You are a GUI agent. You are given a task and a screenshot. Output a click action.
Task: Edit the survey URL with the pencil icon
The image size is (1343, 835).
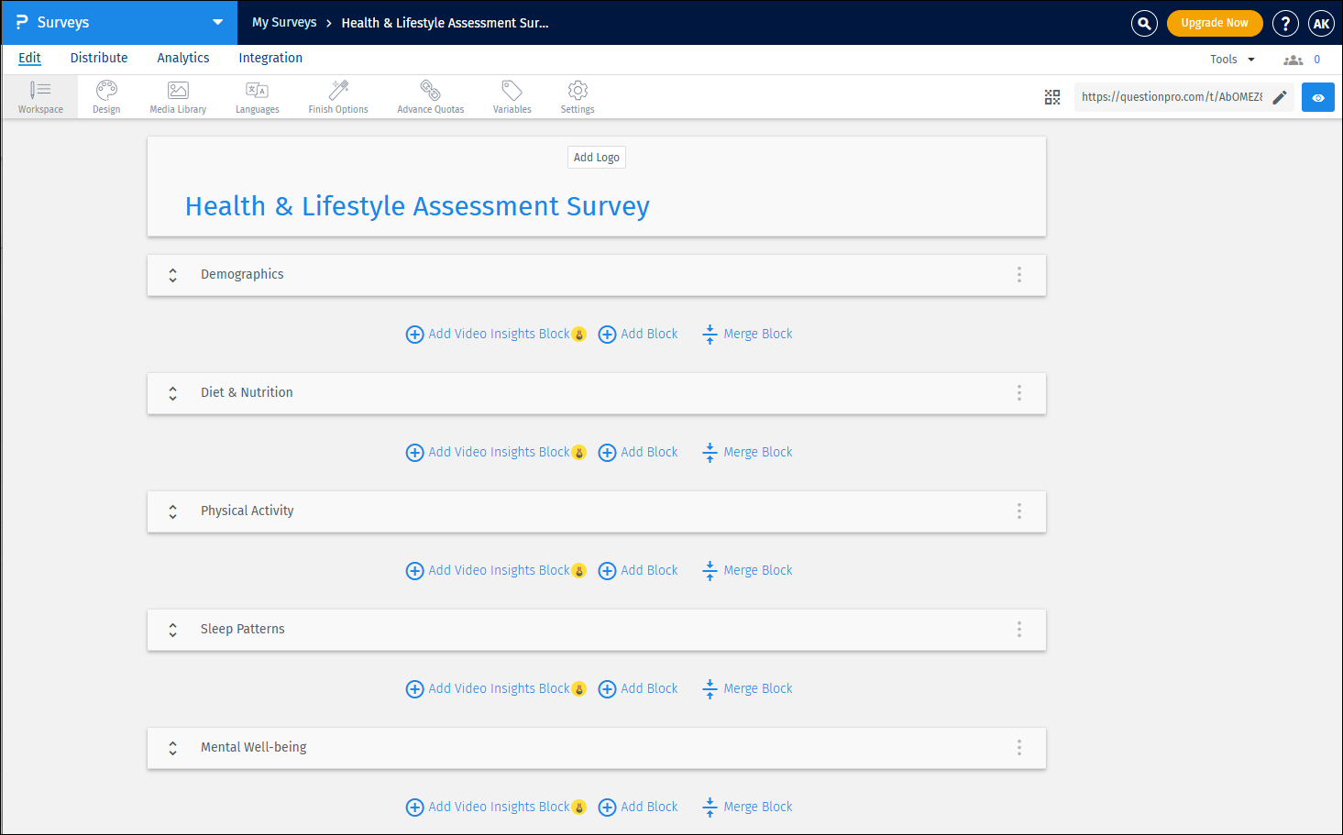click(1280, 96)
